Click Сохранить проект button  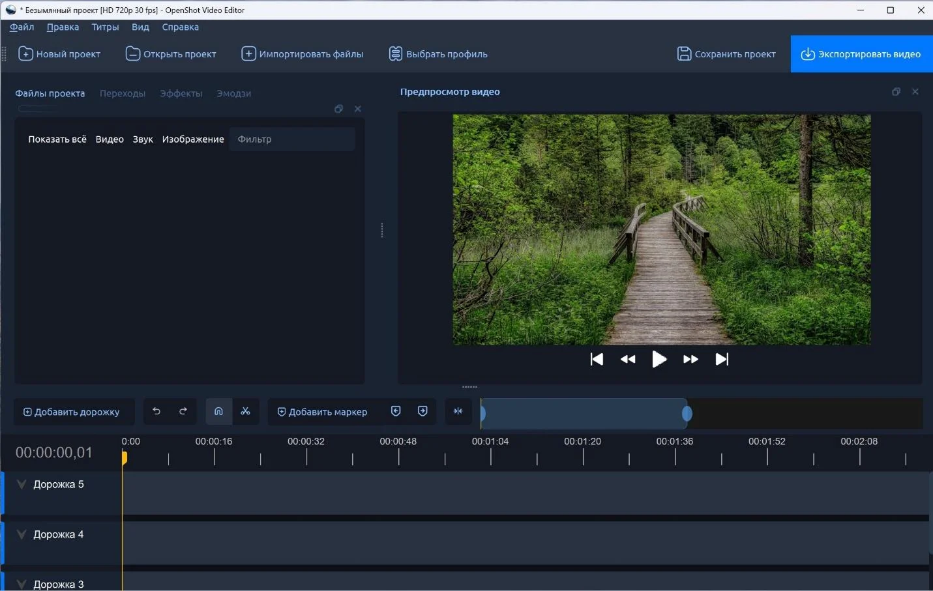point(726,54)
